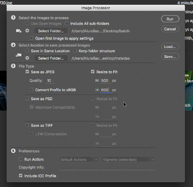Click the step 3 File Type badge

click(x=13, y=66)
